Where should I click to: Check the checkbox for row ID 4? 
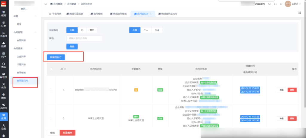click(x=51, y=90)
